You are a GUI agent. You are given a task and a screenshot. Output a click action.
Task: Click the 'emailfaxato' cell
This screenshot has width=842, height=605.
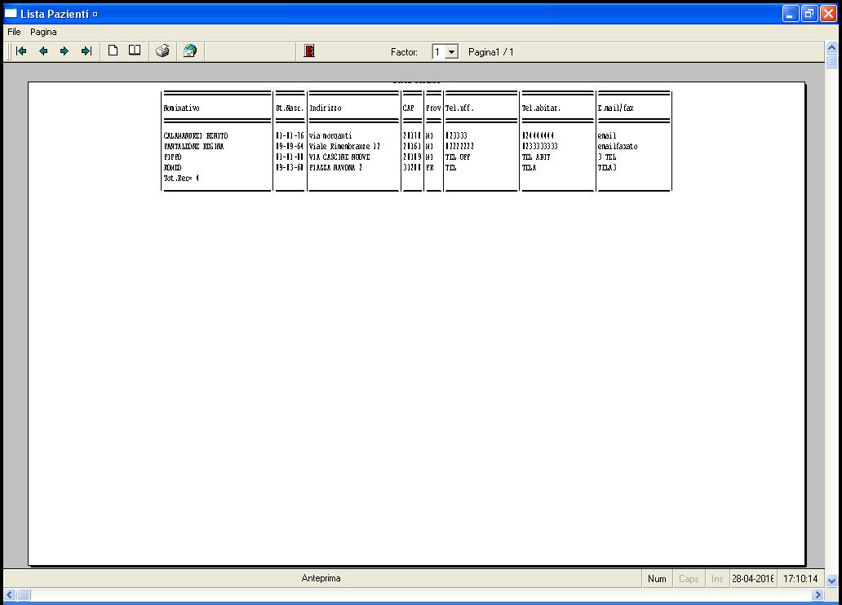coord(618,147)
